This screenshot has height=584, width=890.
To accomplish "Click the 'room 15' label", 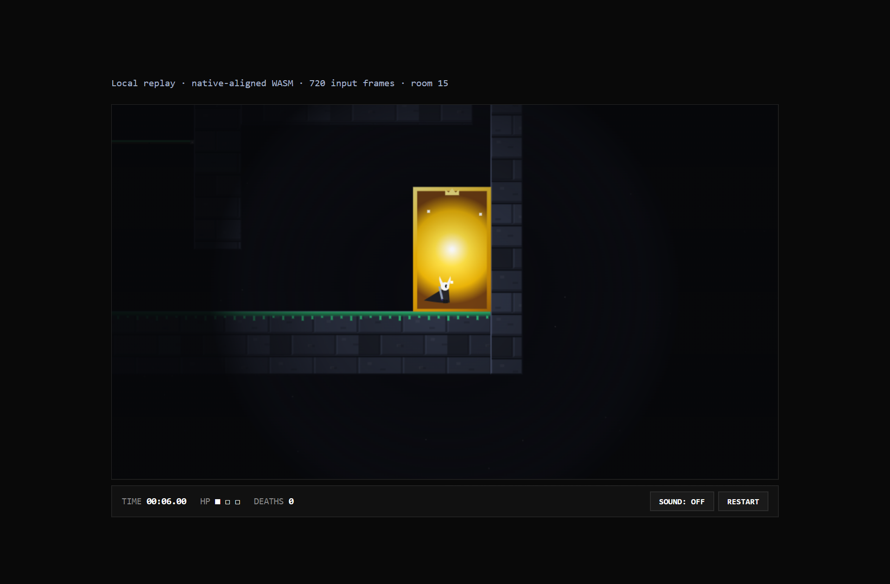I will pyautogui.click(x=429, y=83).
